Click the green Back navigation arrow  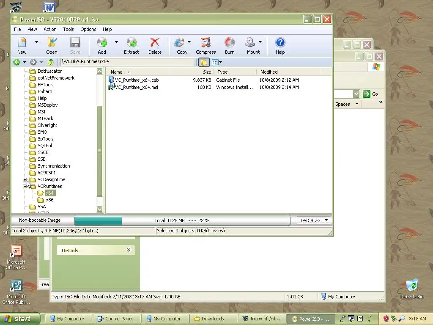(x=16, y=62)
